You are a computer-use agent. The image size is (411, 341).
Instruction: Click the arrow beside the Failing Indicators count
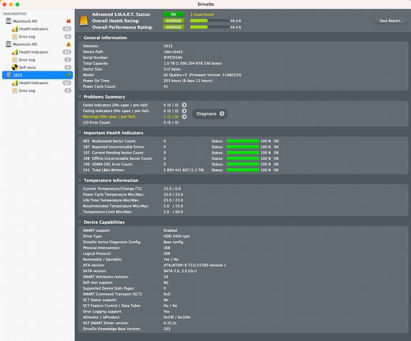[x=184, y=111]
